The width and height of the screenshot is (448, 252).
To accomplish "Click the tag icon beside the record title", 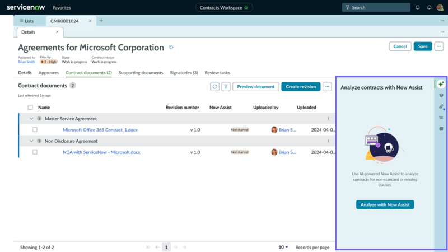I will (x=171, y=48).
